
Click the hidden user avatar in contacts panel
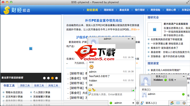[x=146, y=81]
